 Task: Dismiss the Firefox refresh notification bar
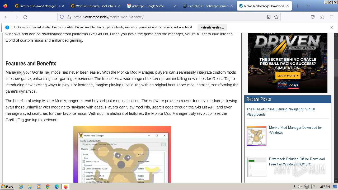point(332,27)
